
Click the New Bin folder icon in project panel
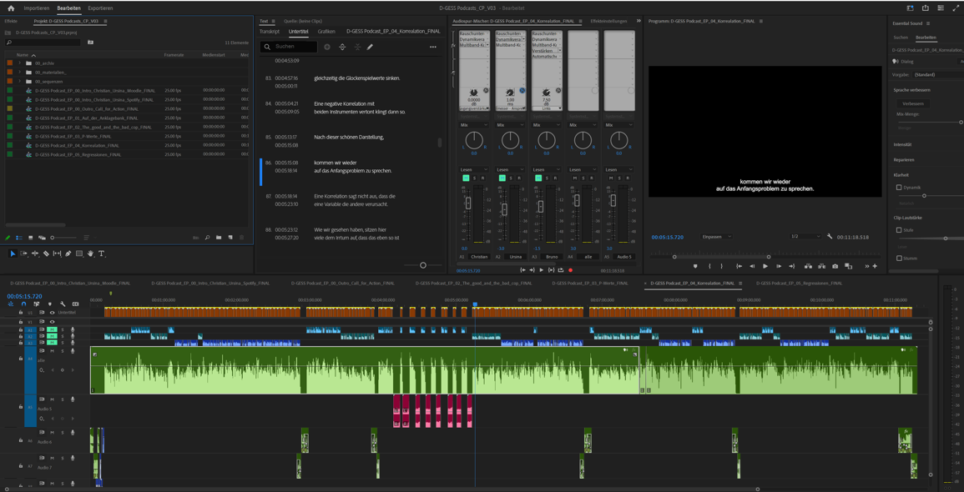tap(219, 238)
